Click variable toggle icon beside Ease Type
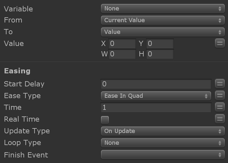The width and height of the screenshot is (228, 163). (220, 96)
